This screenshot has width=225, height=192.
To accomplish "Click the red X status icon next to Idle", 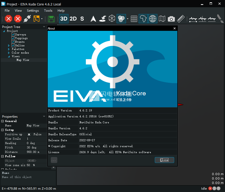I will pyautogui.click(x=210, y=188).
